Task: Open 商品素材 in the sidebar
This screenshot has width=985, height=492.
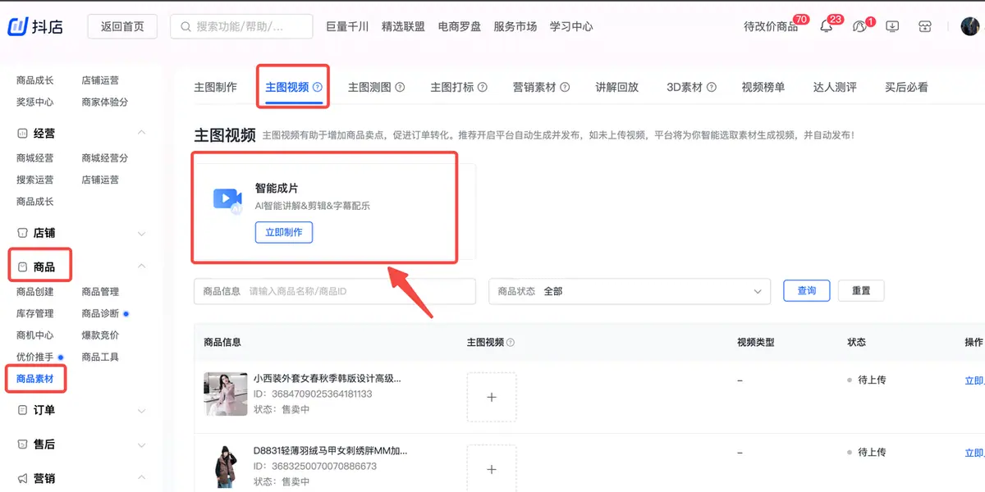Action: tap(35, 379)
